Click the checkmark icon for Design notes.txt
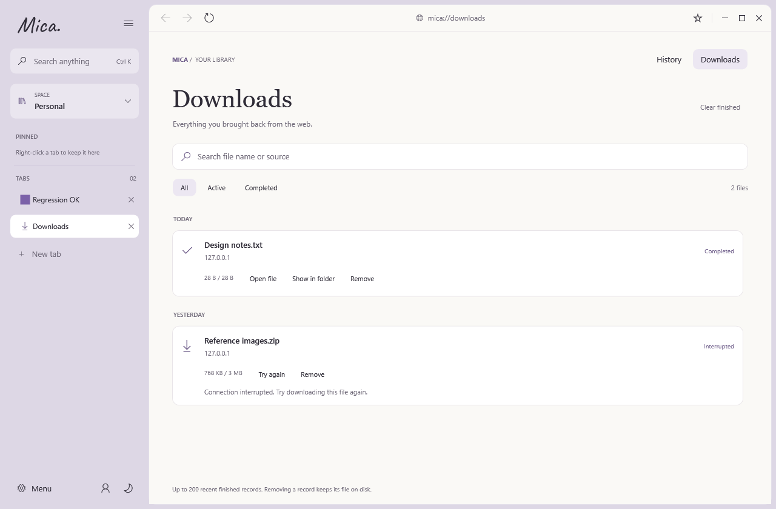Viewport: 776px width, 509px height. click(x=187, y=250)
